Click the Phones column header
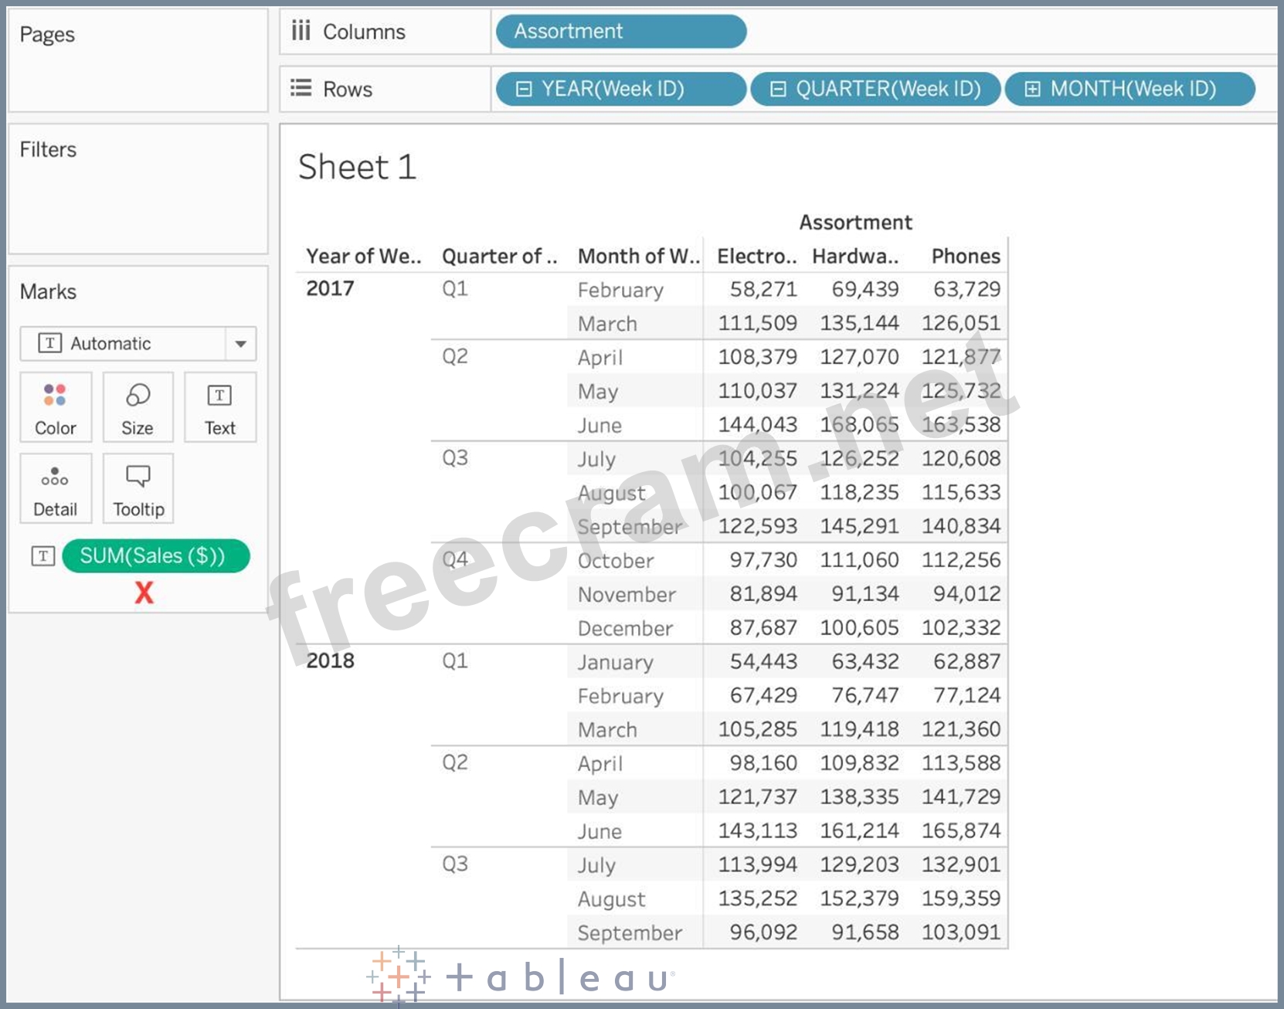 pyautogui.click(x=965, y=256)
